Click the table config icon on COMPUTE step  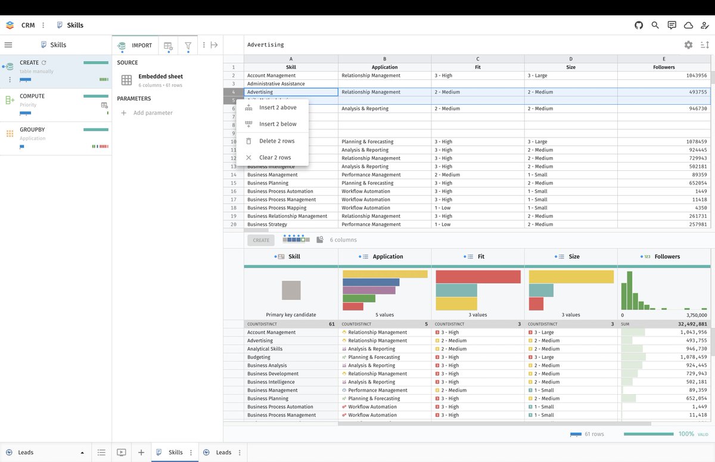104,105
